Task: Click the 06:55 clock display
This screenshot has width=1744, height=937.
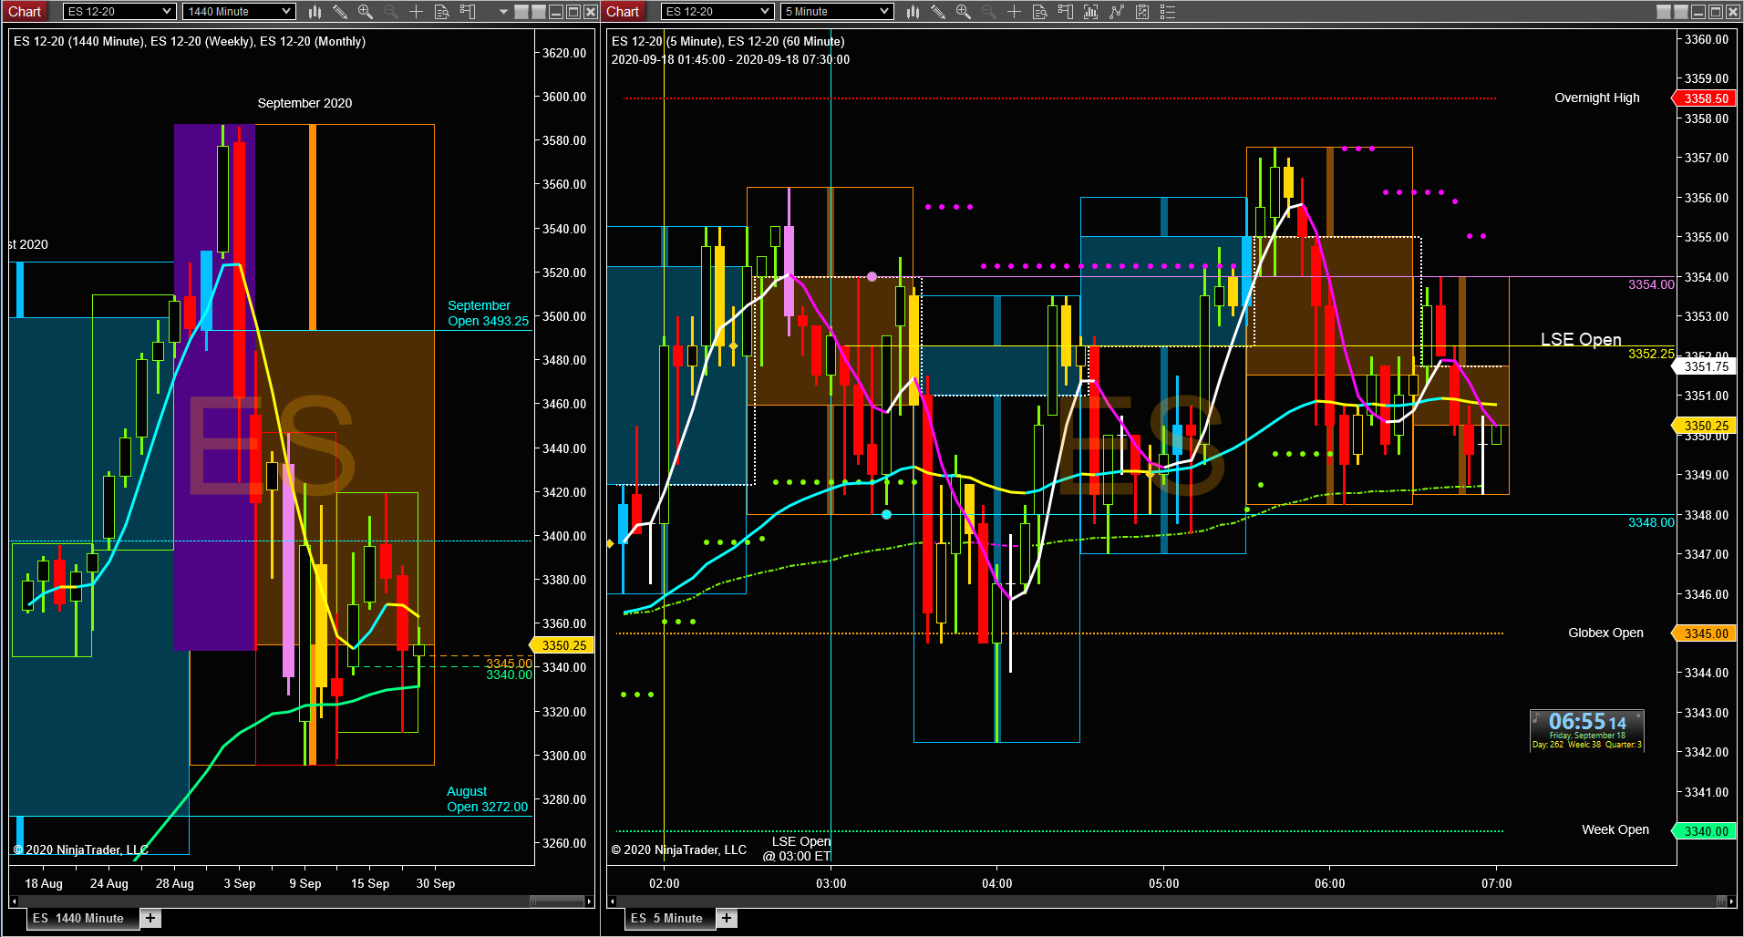Action: pyautogui.click(x=1587, y=730)
